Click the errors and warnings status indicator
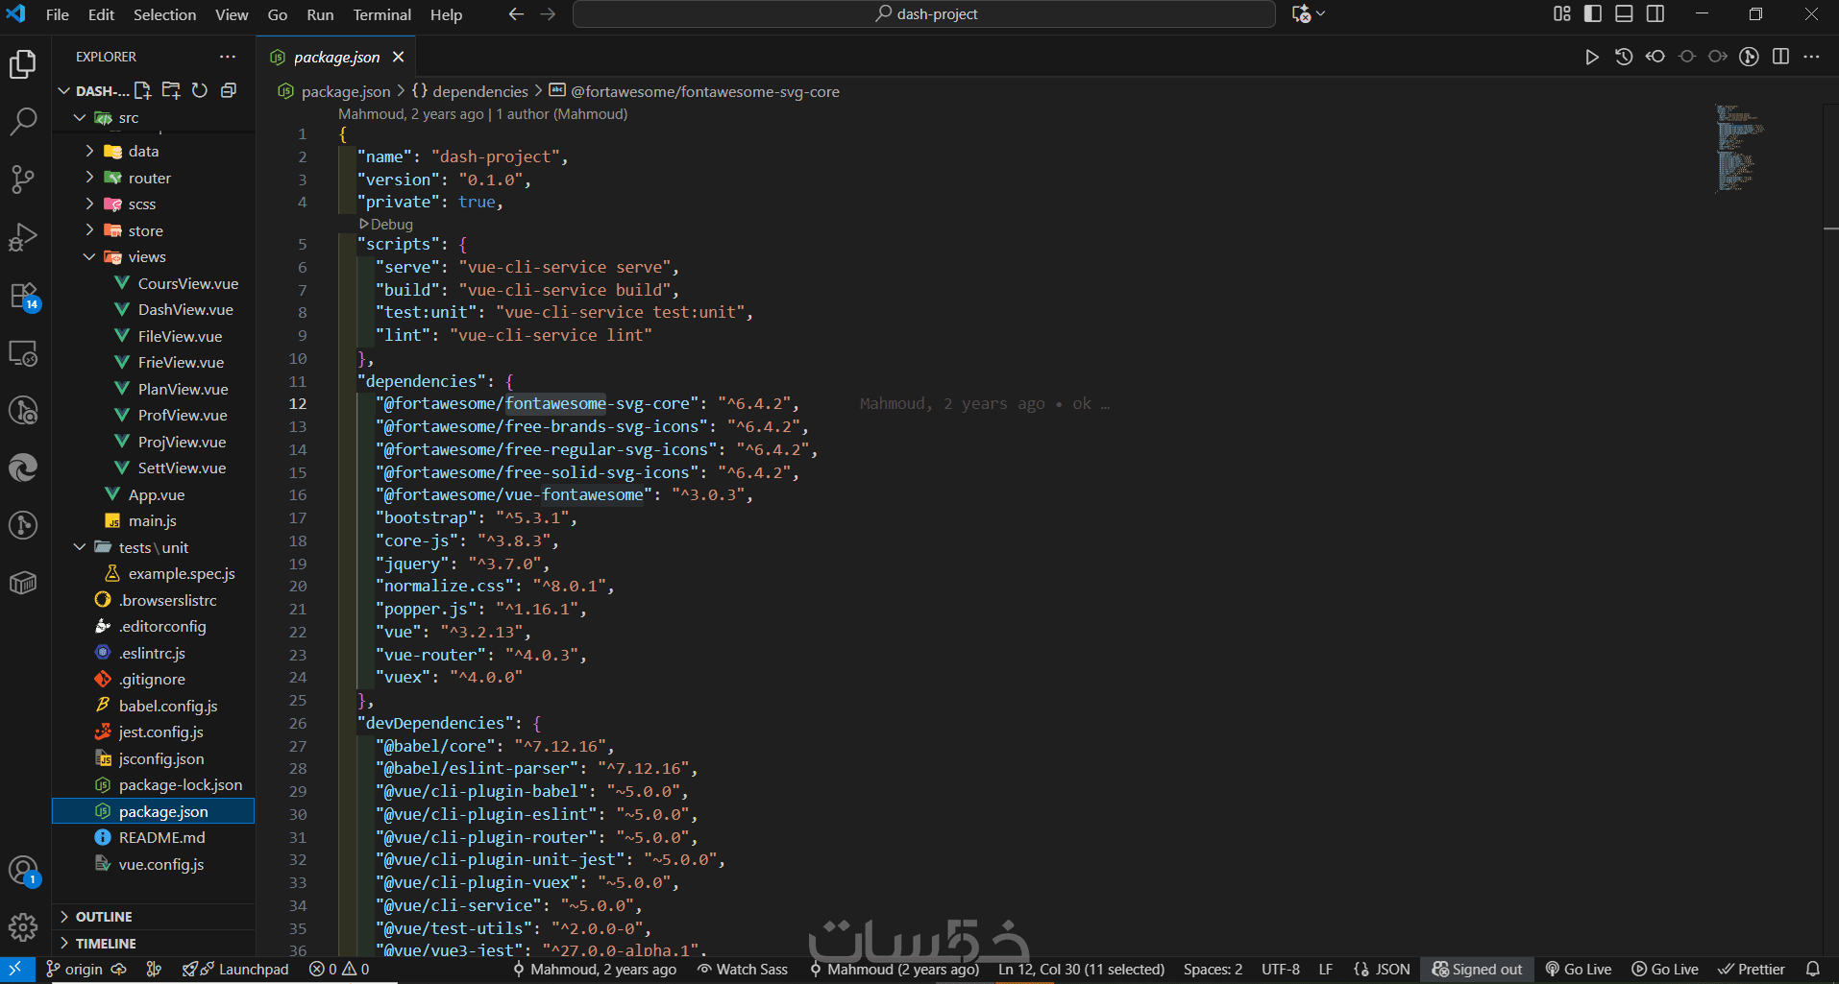The width and height of the screenshot is (1839, 984). [339, 970]
